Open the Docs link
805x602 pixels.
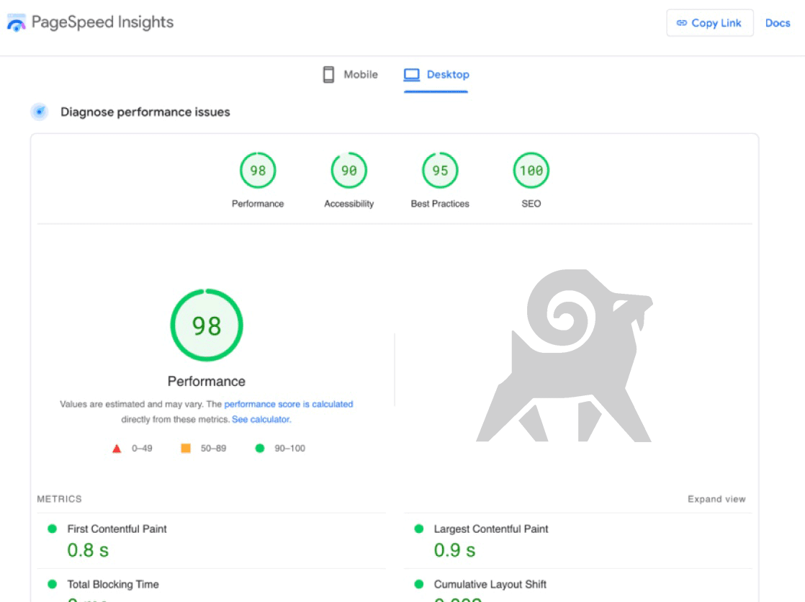(777, 23)
